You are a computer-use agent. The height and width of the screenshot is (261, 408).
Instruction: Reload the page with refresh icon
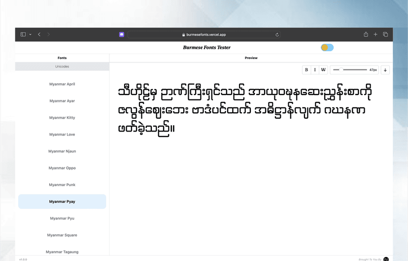[277, 34]
